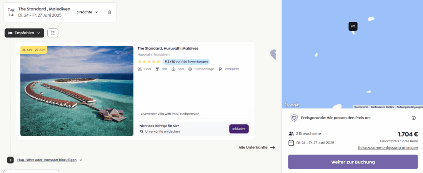Screen dimensions: 423x173
Task: Click the trash icon to delete the stay
Action: pos(109,12)
